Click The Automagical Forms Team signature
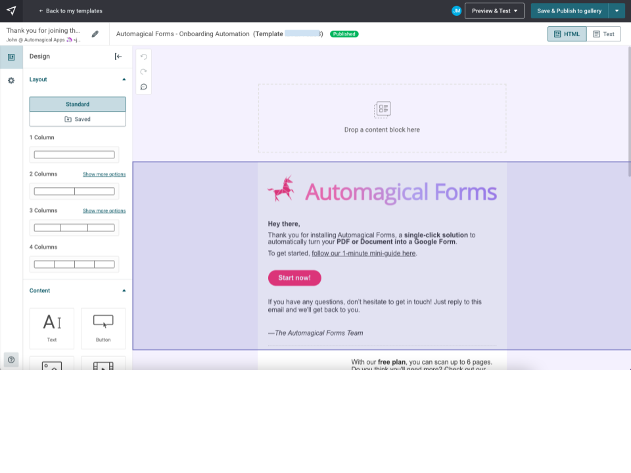Viewport: 631px width, 473px height. [x=315, y=333]
